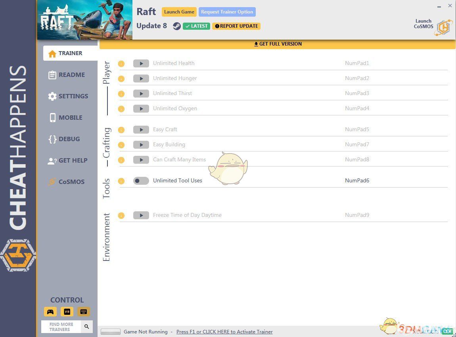Viewport: 456px width, 337px height.
Task: Click the info icon beside Can Craft Many Items
Action: point(121,160)
